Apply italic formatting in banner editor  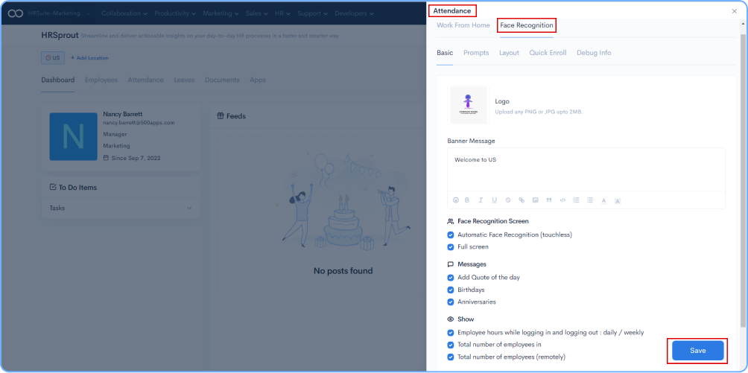pos(481,200)
